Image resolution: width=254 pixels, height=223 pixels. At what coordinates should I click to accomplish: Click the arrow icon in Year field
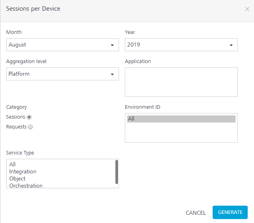point(231,45)
